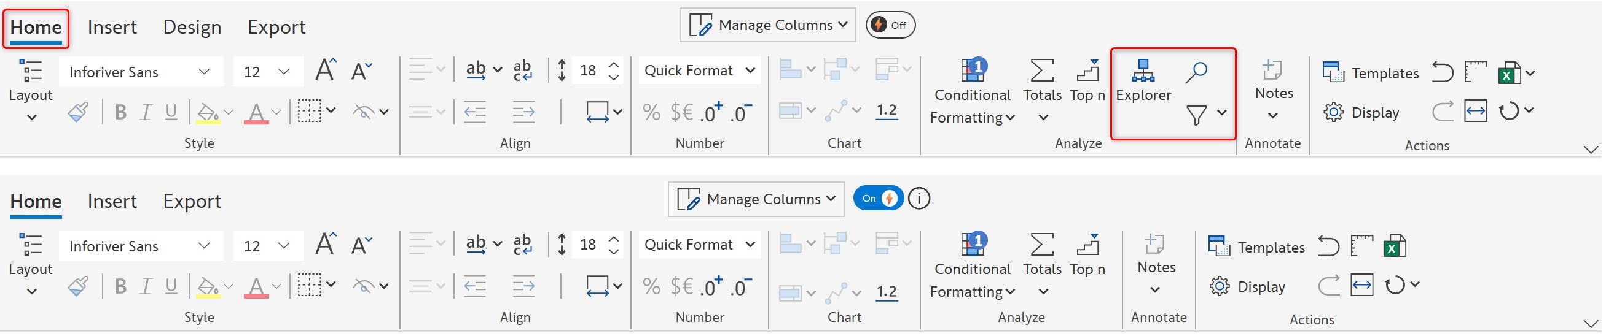Image resolution: width=1606 pixels, height=336 pixels.
Task: Click increase font size in the upper ribbon
Action: 325,71
